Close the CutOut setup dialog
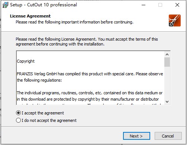 [x=177, y=5]
